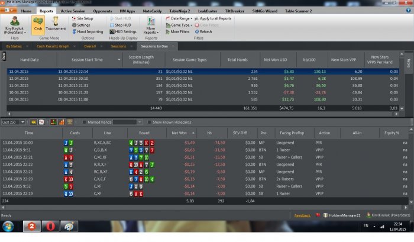Switch to the Active Session ribbon tab
This screenshot has height=242, width=414.
point(73,11)
